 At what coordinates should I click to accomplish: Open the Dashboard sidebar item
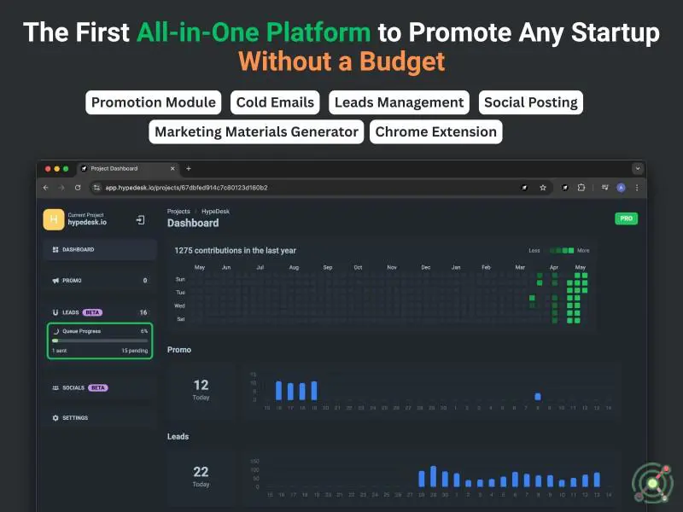pyautogui.click(x=101, y=250)
